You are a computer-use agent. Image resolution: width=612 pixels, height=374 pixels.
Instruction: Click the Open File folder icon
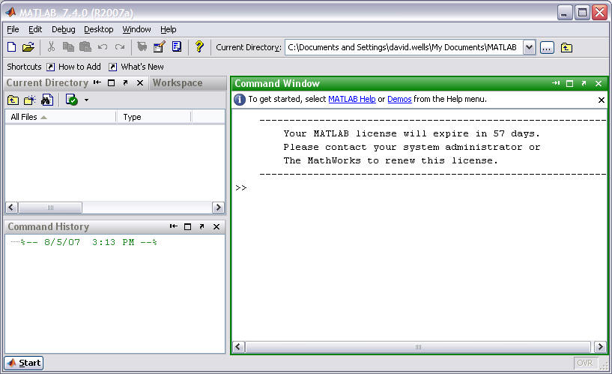pyautogui.click(x=28, y=47)
